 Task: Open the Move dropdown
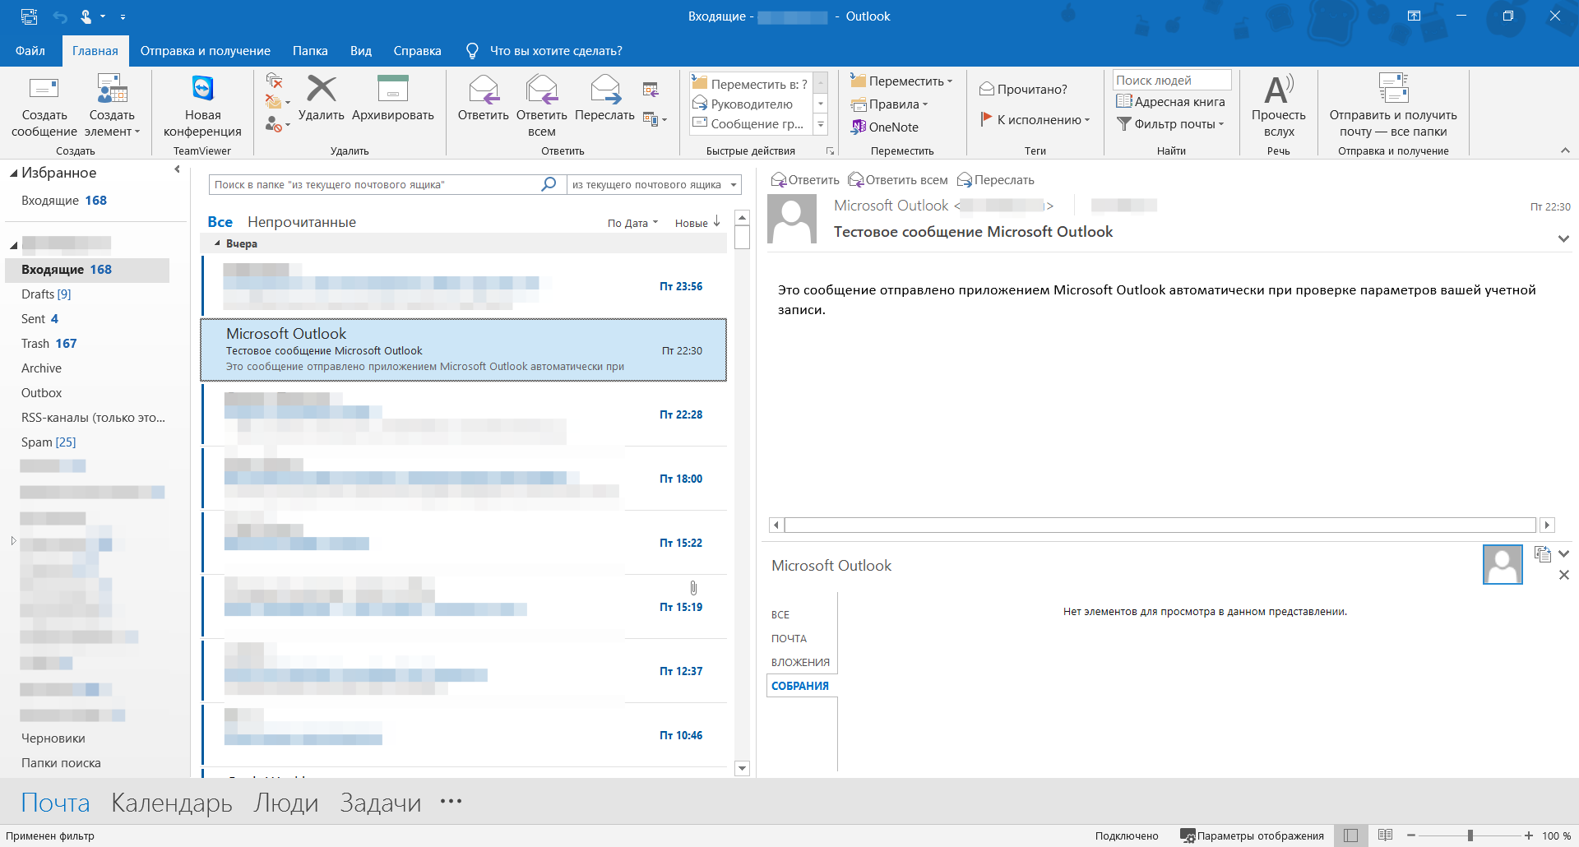pos(901,81)
